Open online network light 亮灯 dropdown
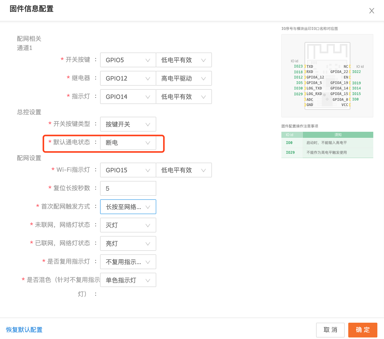The width and height of the screenshot is (384, 339). click(x=128, y=244)
